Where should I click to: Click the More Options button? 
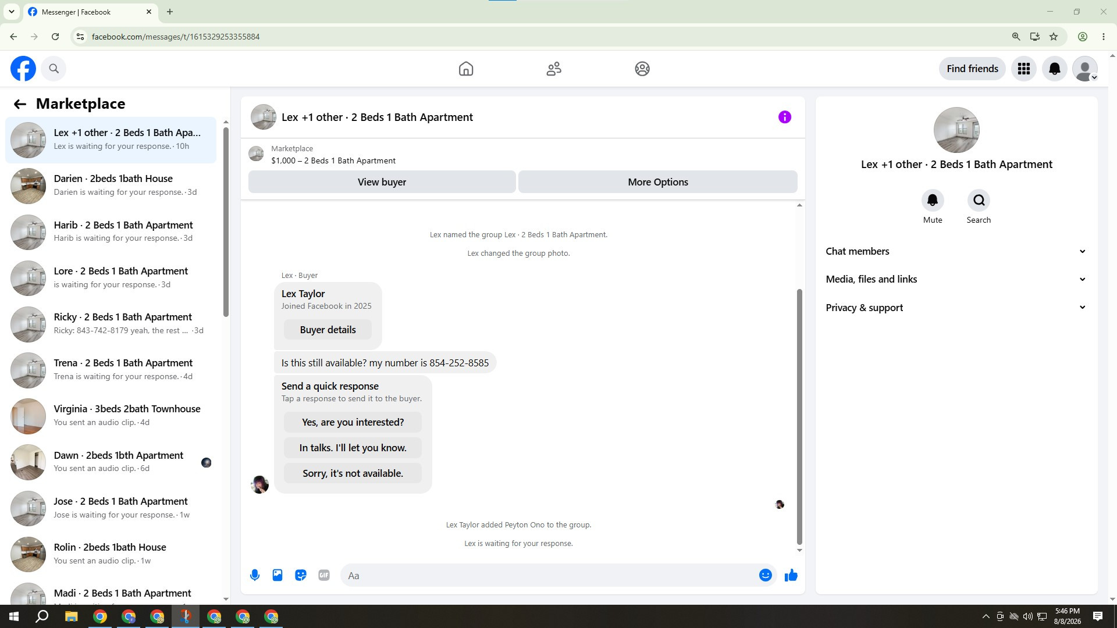[658, 182]
